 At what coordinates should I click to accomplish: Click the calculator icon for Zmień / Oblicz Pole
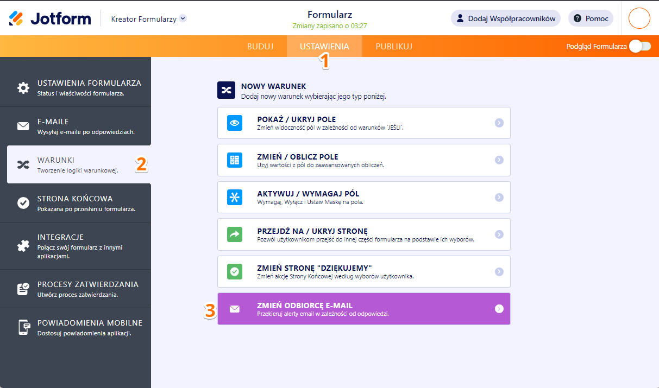pos(235,160)
